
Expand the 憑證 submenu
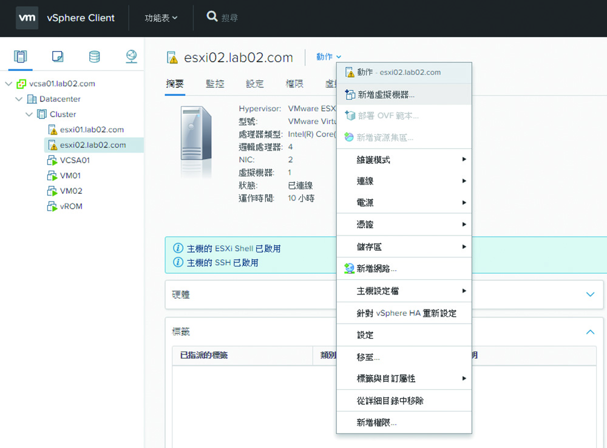(x=404, y=224)
